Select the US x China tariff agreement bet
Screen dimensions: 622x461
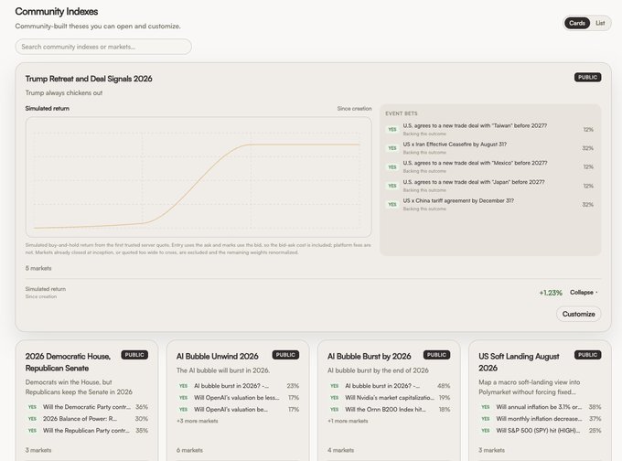(490, 204)
